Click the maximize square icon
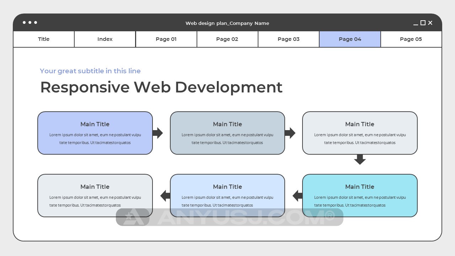The height and width of the screenshot is (256, 455). (x=423, y=23)
